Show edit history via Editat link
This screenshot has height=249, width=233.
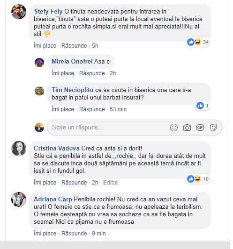coord(111,183)
